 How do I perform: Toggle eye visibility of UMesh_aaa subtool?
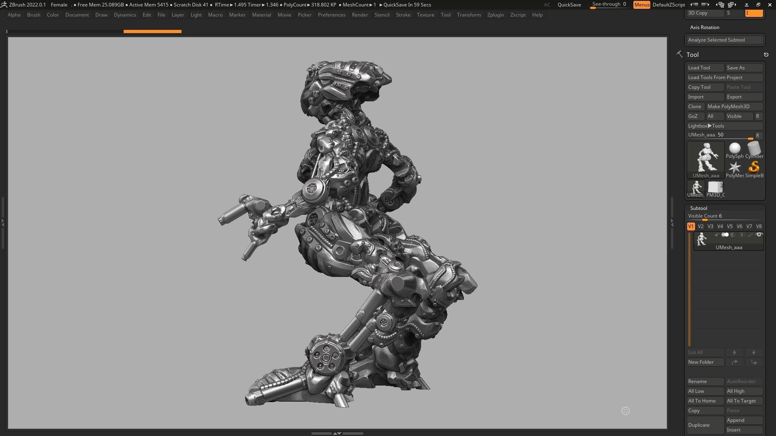click(x=759, y=235)
